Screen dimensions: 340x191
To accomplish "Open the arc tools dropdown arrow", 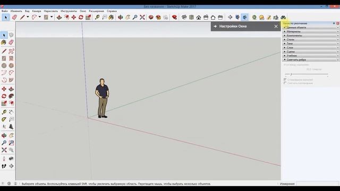I will pyautogui.click(x=40, y=17).
